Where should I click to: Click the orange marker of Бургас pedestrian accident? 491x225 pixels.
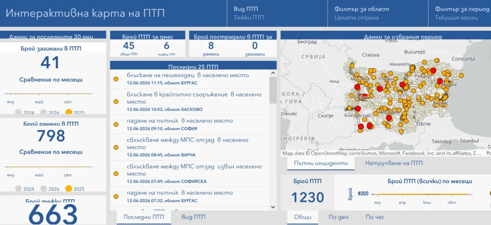click(x=116, y=79)
